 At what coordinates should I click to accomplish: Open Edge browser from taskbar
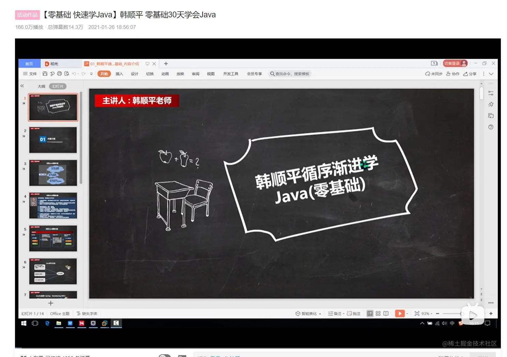[47, 323]
